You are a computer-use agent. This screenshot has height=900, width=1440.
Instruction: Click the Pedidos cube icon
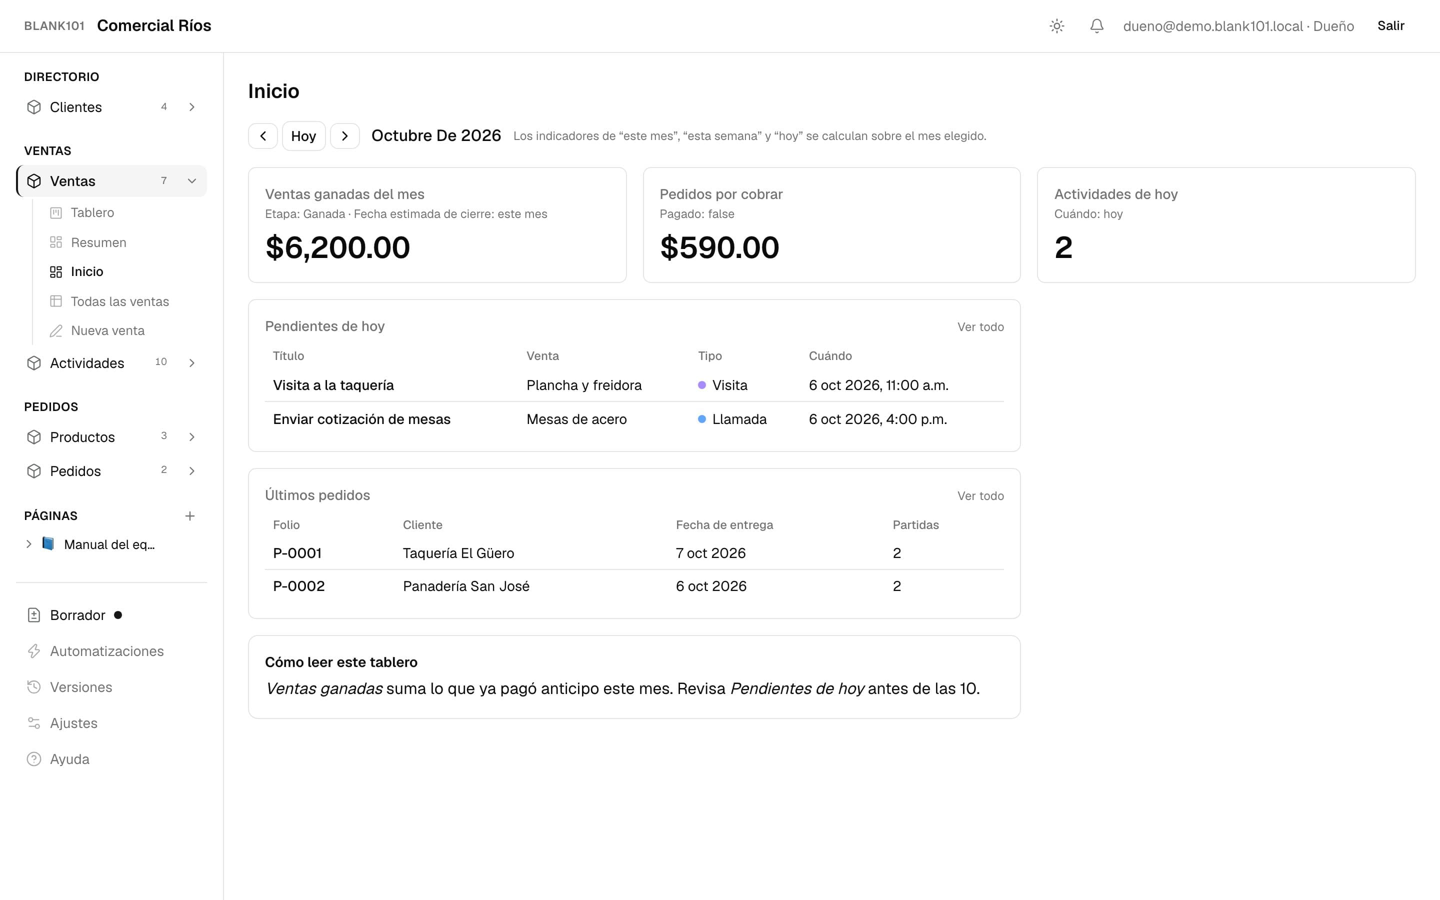tap(34, 471)
